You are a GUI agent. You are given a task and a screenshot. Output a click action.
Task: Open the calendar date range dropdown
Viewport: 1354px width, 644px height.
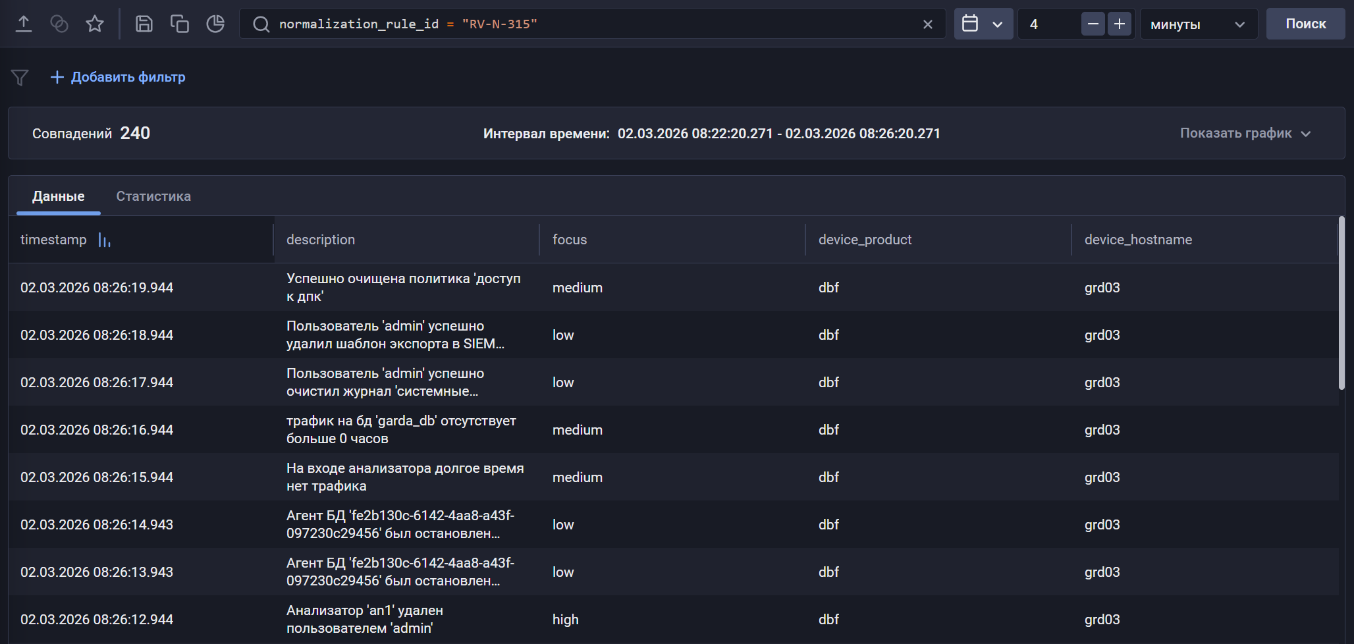coord(983,24)
